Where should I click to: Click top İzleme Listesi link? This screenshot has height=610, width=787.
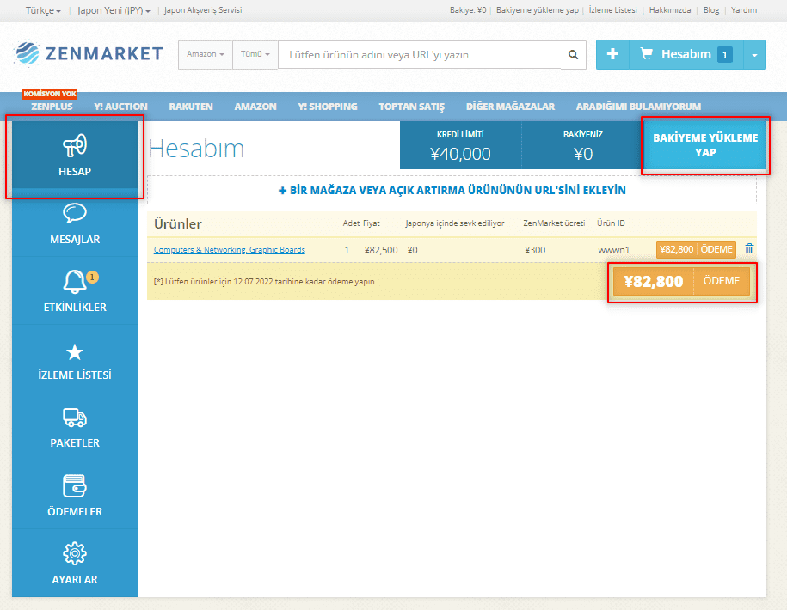point(612,10)
